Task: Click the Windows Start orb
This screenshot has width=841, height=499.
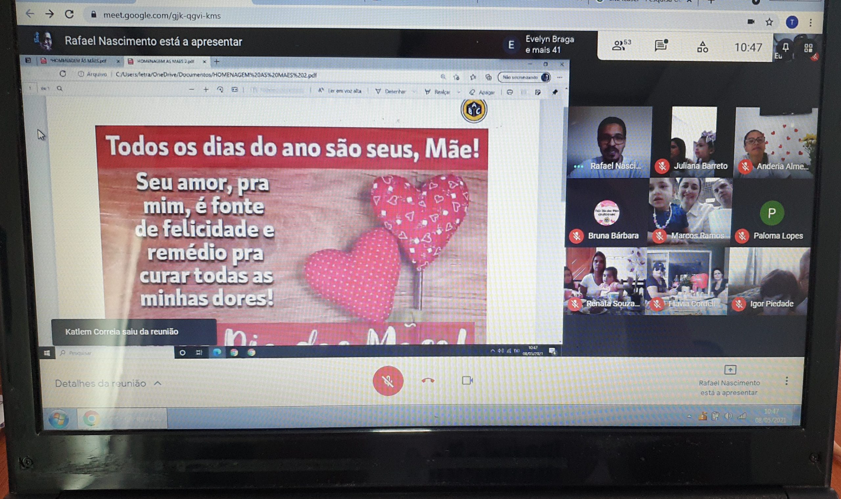Action: [x=58, y=419]
